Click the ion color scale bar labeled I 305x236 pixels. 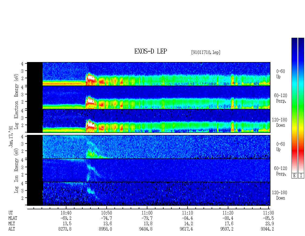tap(301, 105)
